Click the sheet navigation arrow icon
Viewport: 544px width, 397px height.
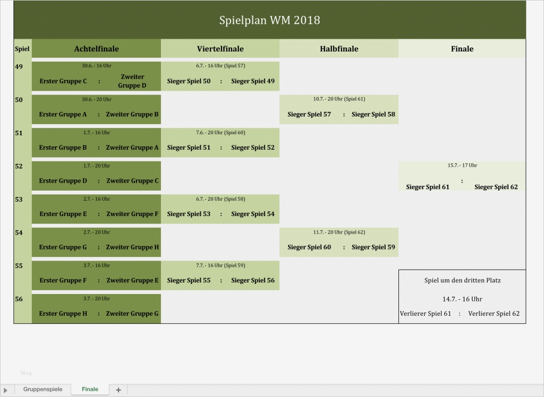point(6,389)
